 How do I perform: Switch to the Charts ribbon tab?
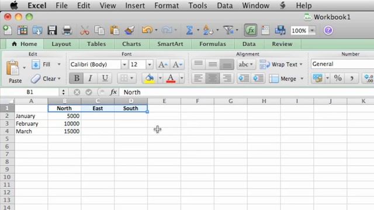coord(131,44)
